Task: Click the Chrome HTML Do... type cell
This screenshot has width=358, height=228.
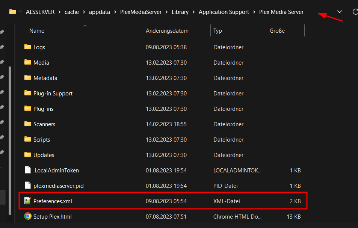Action: click(237, 217)
